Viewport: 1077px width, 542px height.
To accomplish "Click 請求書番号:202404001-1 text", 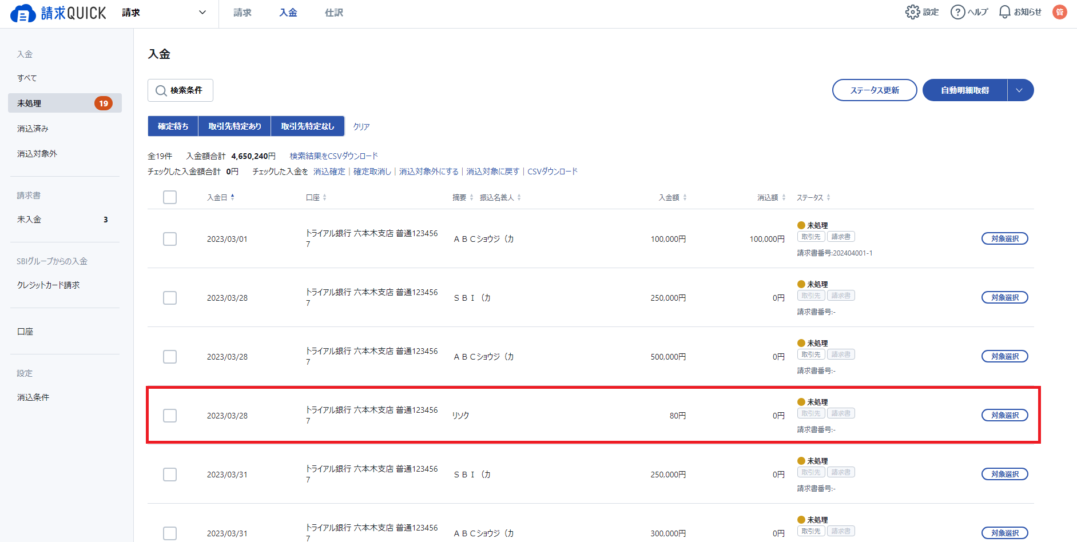I will pyautogui.click(x=835, y=253).
